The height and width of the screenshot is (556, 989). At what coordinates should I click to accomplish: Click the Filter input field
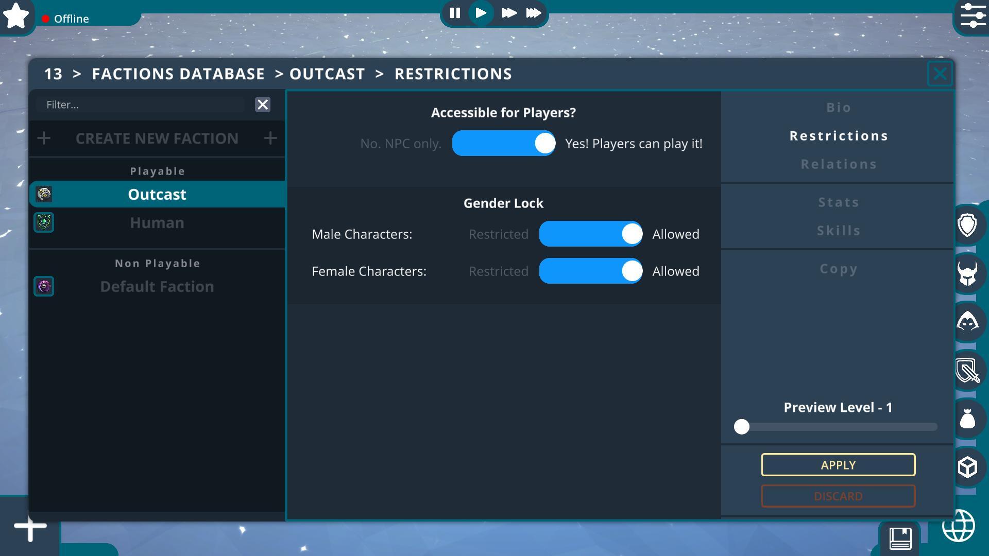(x=141, y=105)
